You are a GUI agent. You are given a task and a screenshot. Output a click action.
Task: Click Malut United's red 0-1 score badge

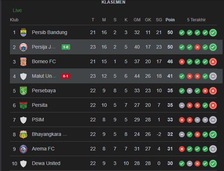pos(66,76)
